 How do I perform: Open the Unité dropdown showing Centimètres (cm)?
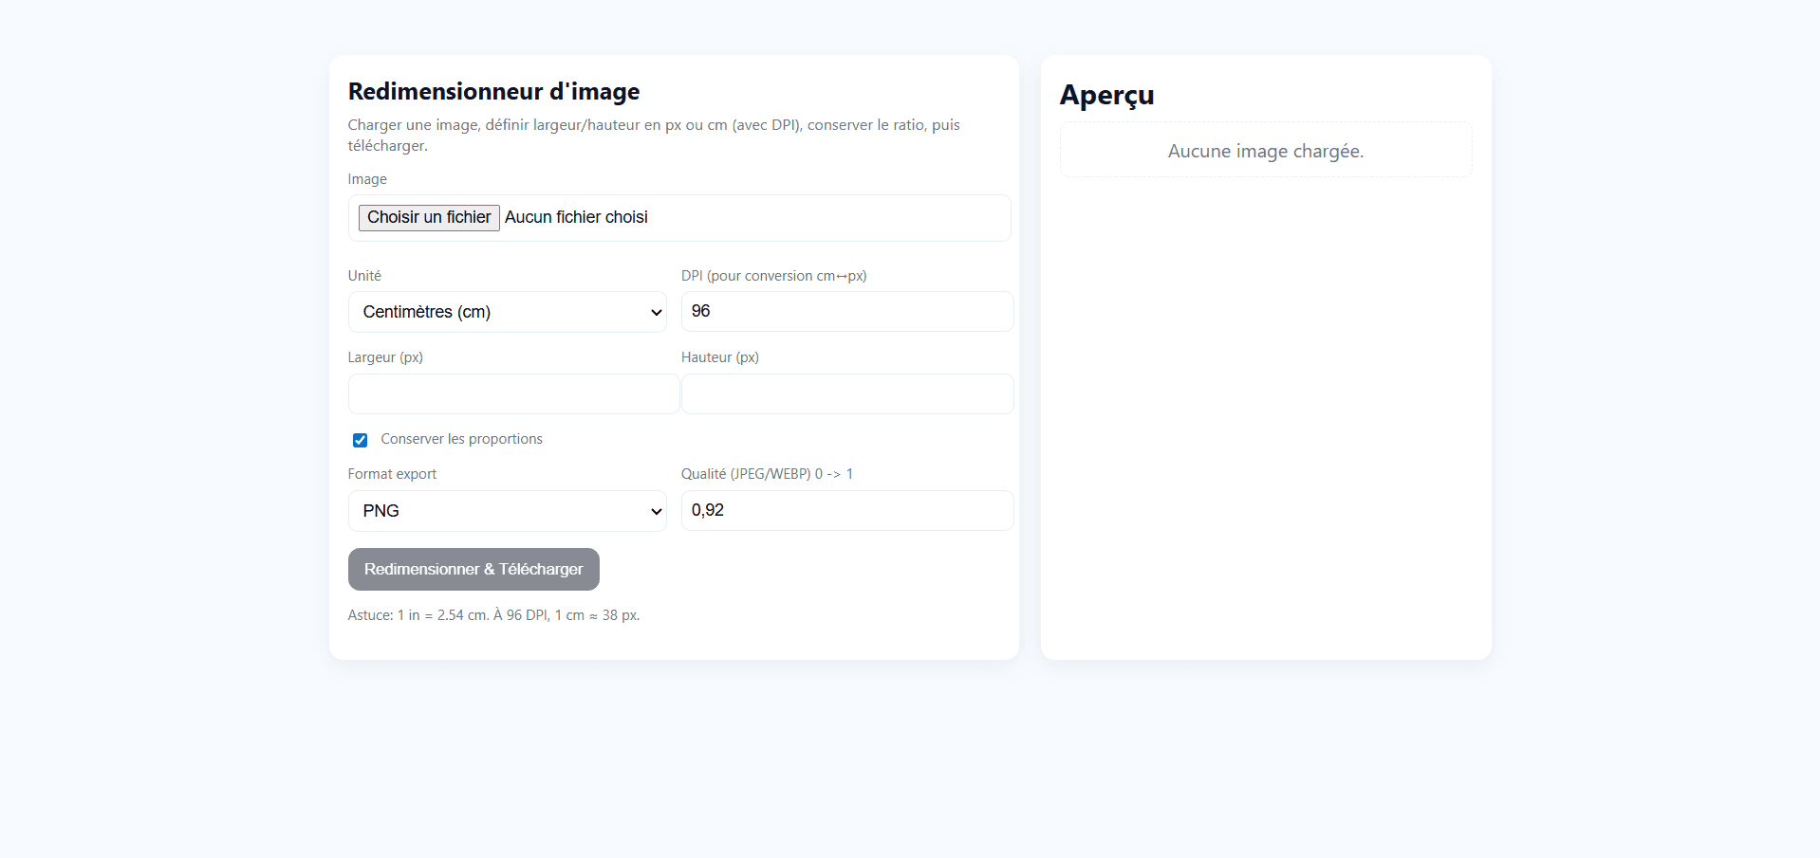click(x=508, y=312)
